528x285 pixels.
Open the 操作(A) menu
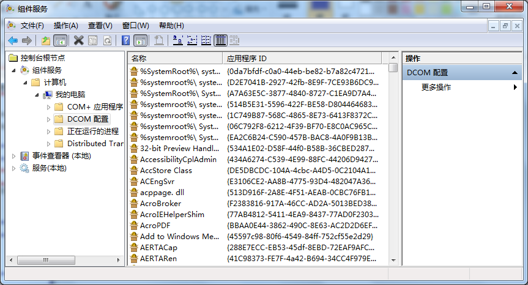click(x=66, y=26)
